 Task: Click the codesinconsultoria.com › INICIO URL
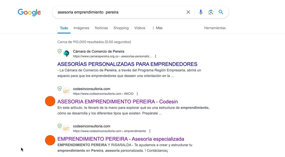[103, 94]
